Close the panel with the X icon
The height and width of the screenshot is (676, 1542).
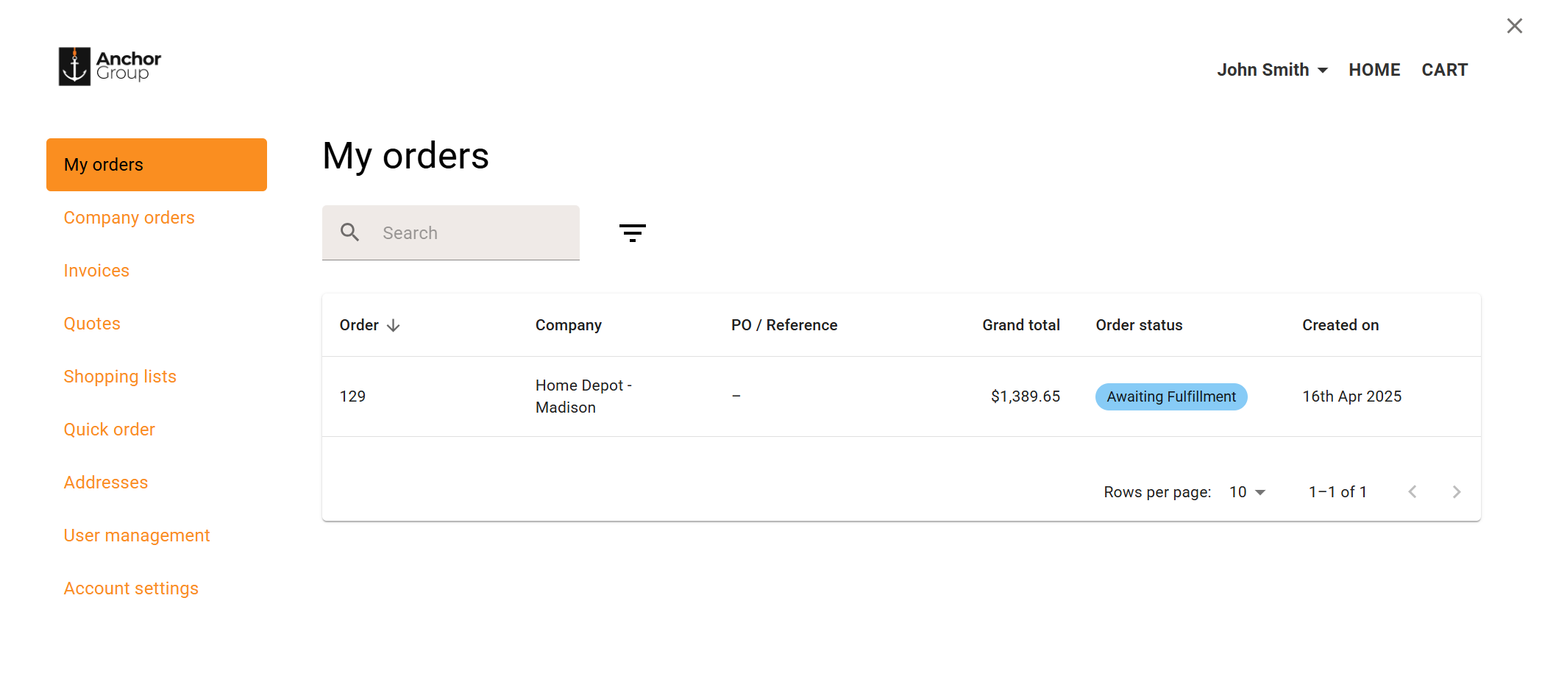coord(1514,26)
